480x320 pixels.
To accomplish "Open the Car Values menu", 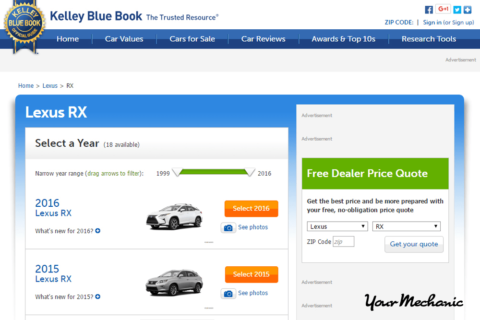I will pyautogui.click(x=124, y=39).
